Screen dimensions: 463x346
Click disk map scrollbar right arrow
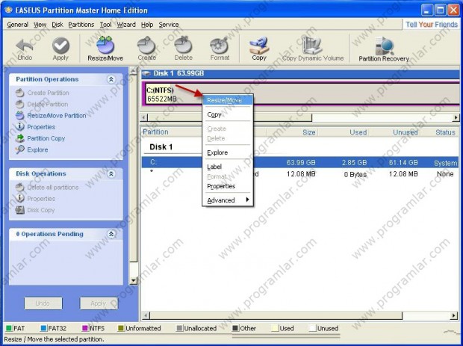pos(456,117)
